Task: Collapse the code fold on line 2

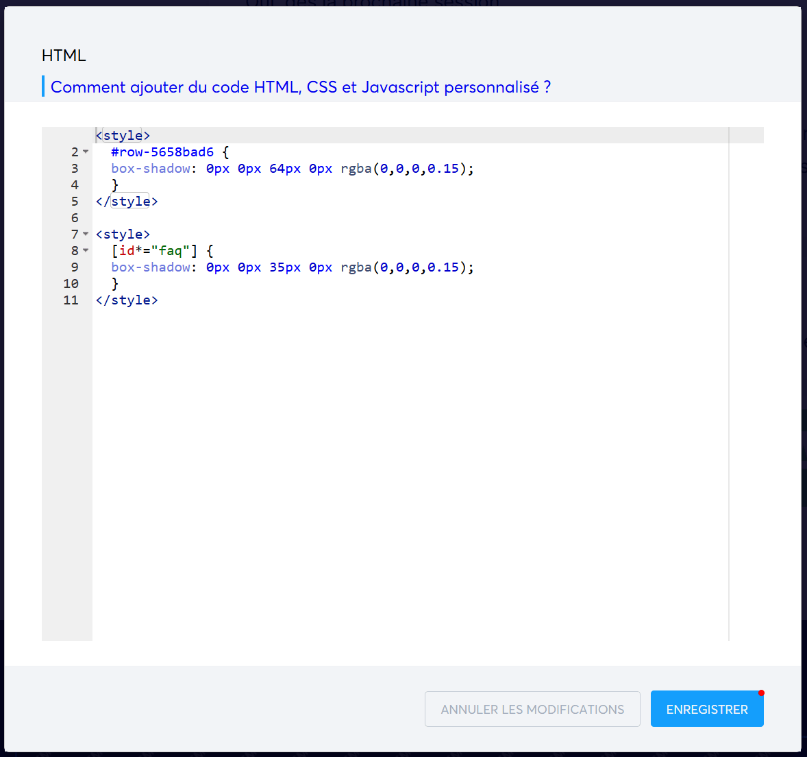Action: coord(85,152)
